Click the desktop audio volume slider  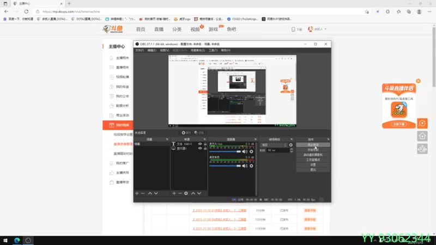pos(225,166)
